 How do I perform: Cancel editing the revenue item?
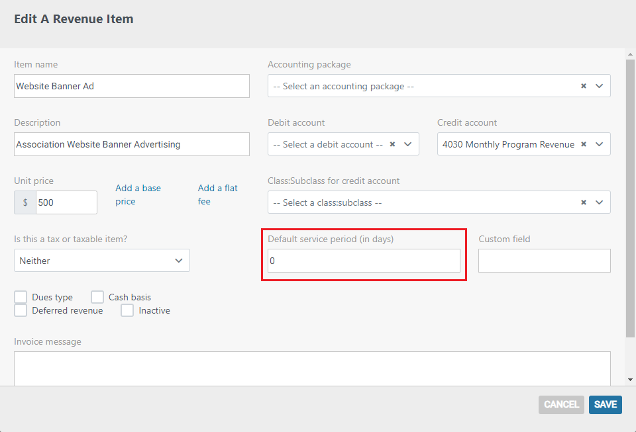pyautogui.click(x=561, y=404)
